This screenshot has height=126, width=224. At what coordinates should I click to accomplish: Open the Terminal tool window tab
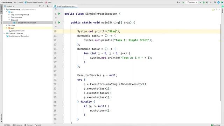29,125
